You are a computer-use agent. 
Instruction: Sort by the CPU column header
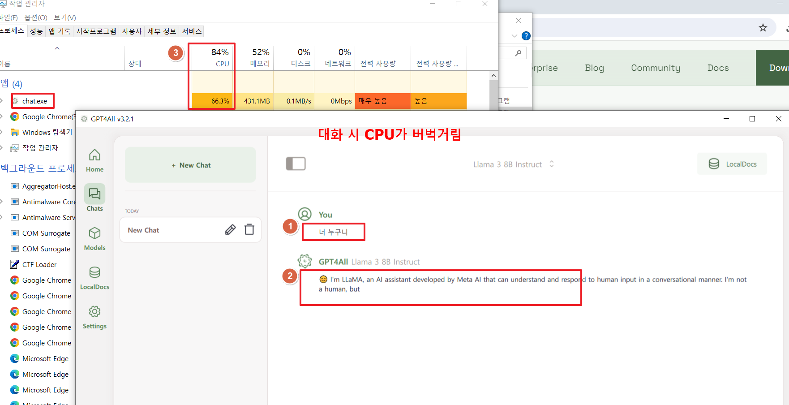(x=212, y=58)
